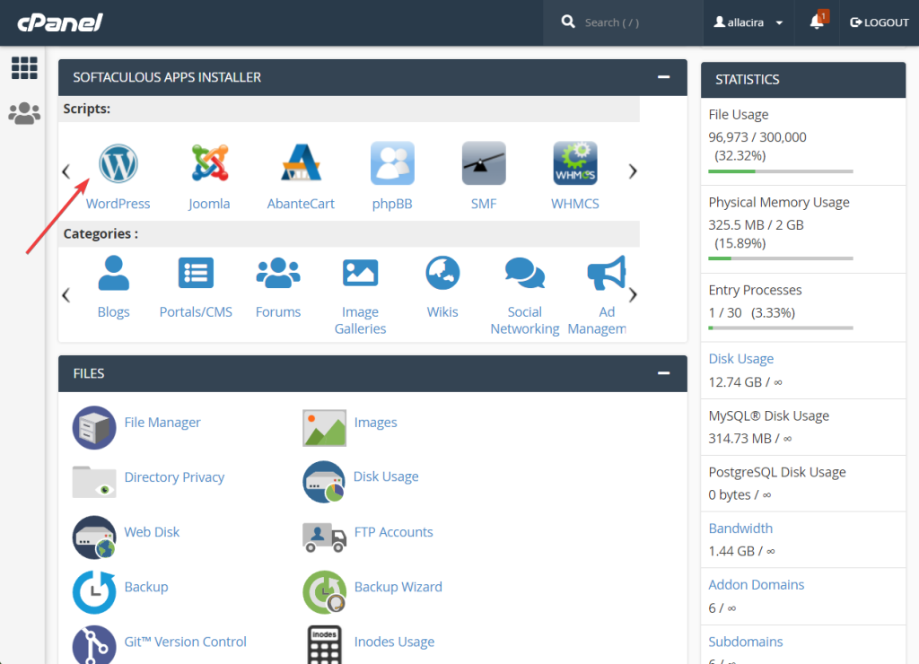The width and height of the screenshot is (919, 664).
Task: Open the Disk Usage icon in Files
Action: click(x=324, y=483)
